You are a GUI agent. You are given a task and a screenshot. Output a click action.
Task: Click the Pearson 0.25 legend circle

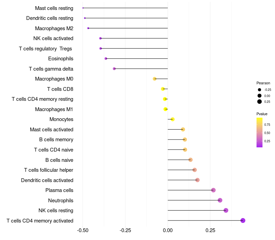click(260, 101)
